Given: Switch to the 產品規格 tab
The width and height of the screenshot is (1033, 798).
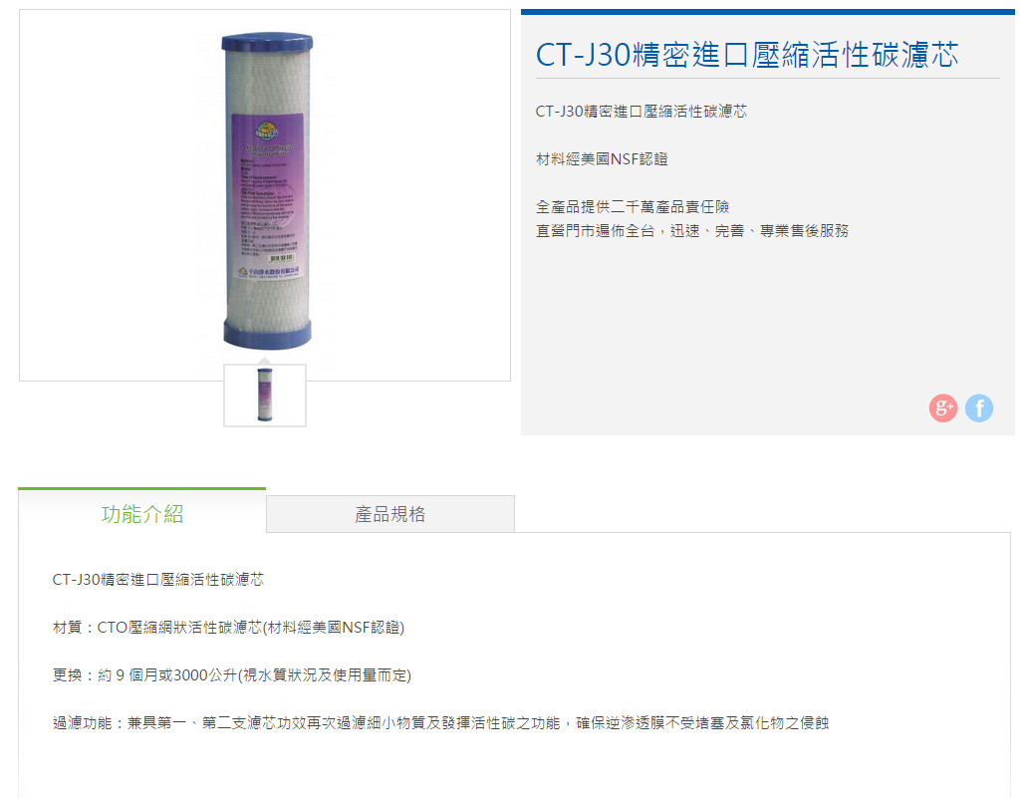Looking at the screenshot, I should tap(390, 514).
